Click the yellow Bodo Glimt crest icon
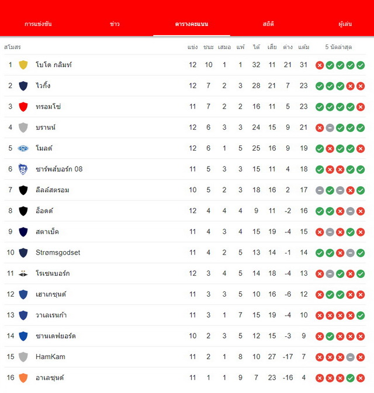 point(23,65)
